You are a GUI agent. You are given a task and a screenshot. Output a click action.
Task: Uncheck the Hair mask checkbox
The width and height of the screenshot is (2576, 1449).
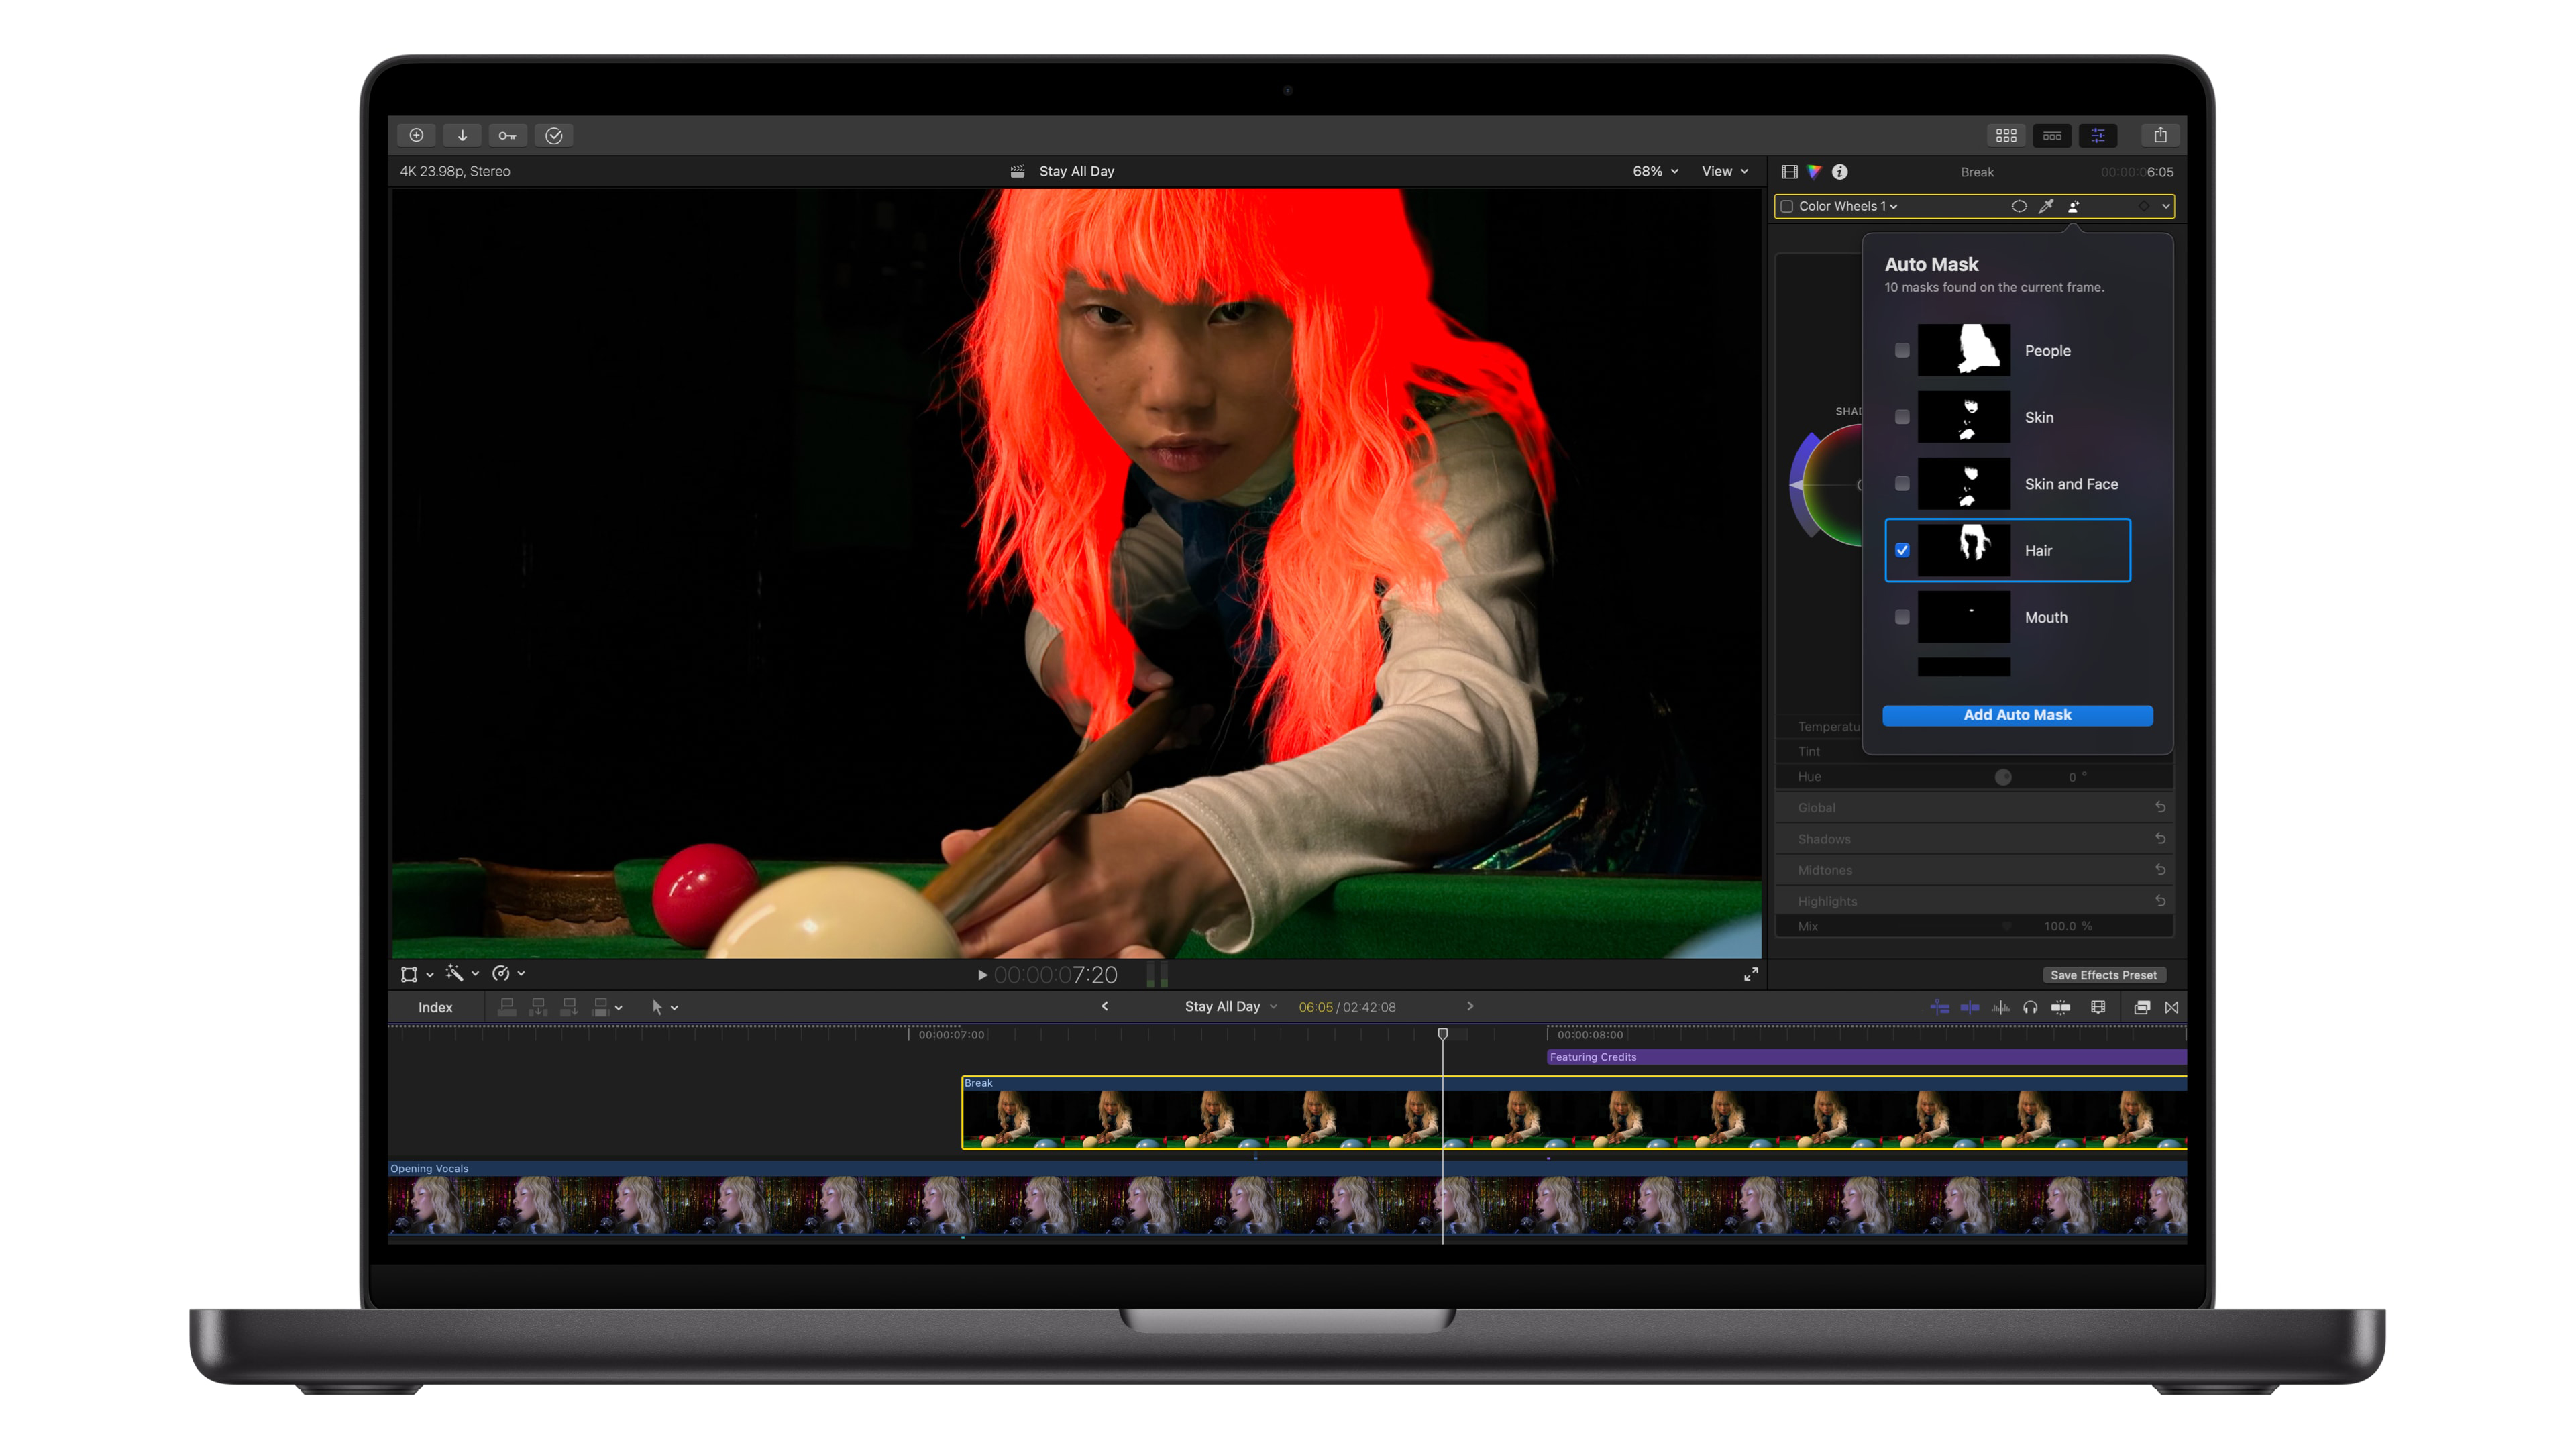click(1902, 550)
